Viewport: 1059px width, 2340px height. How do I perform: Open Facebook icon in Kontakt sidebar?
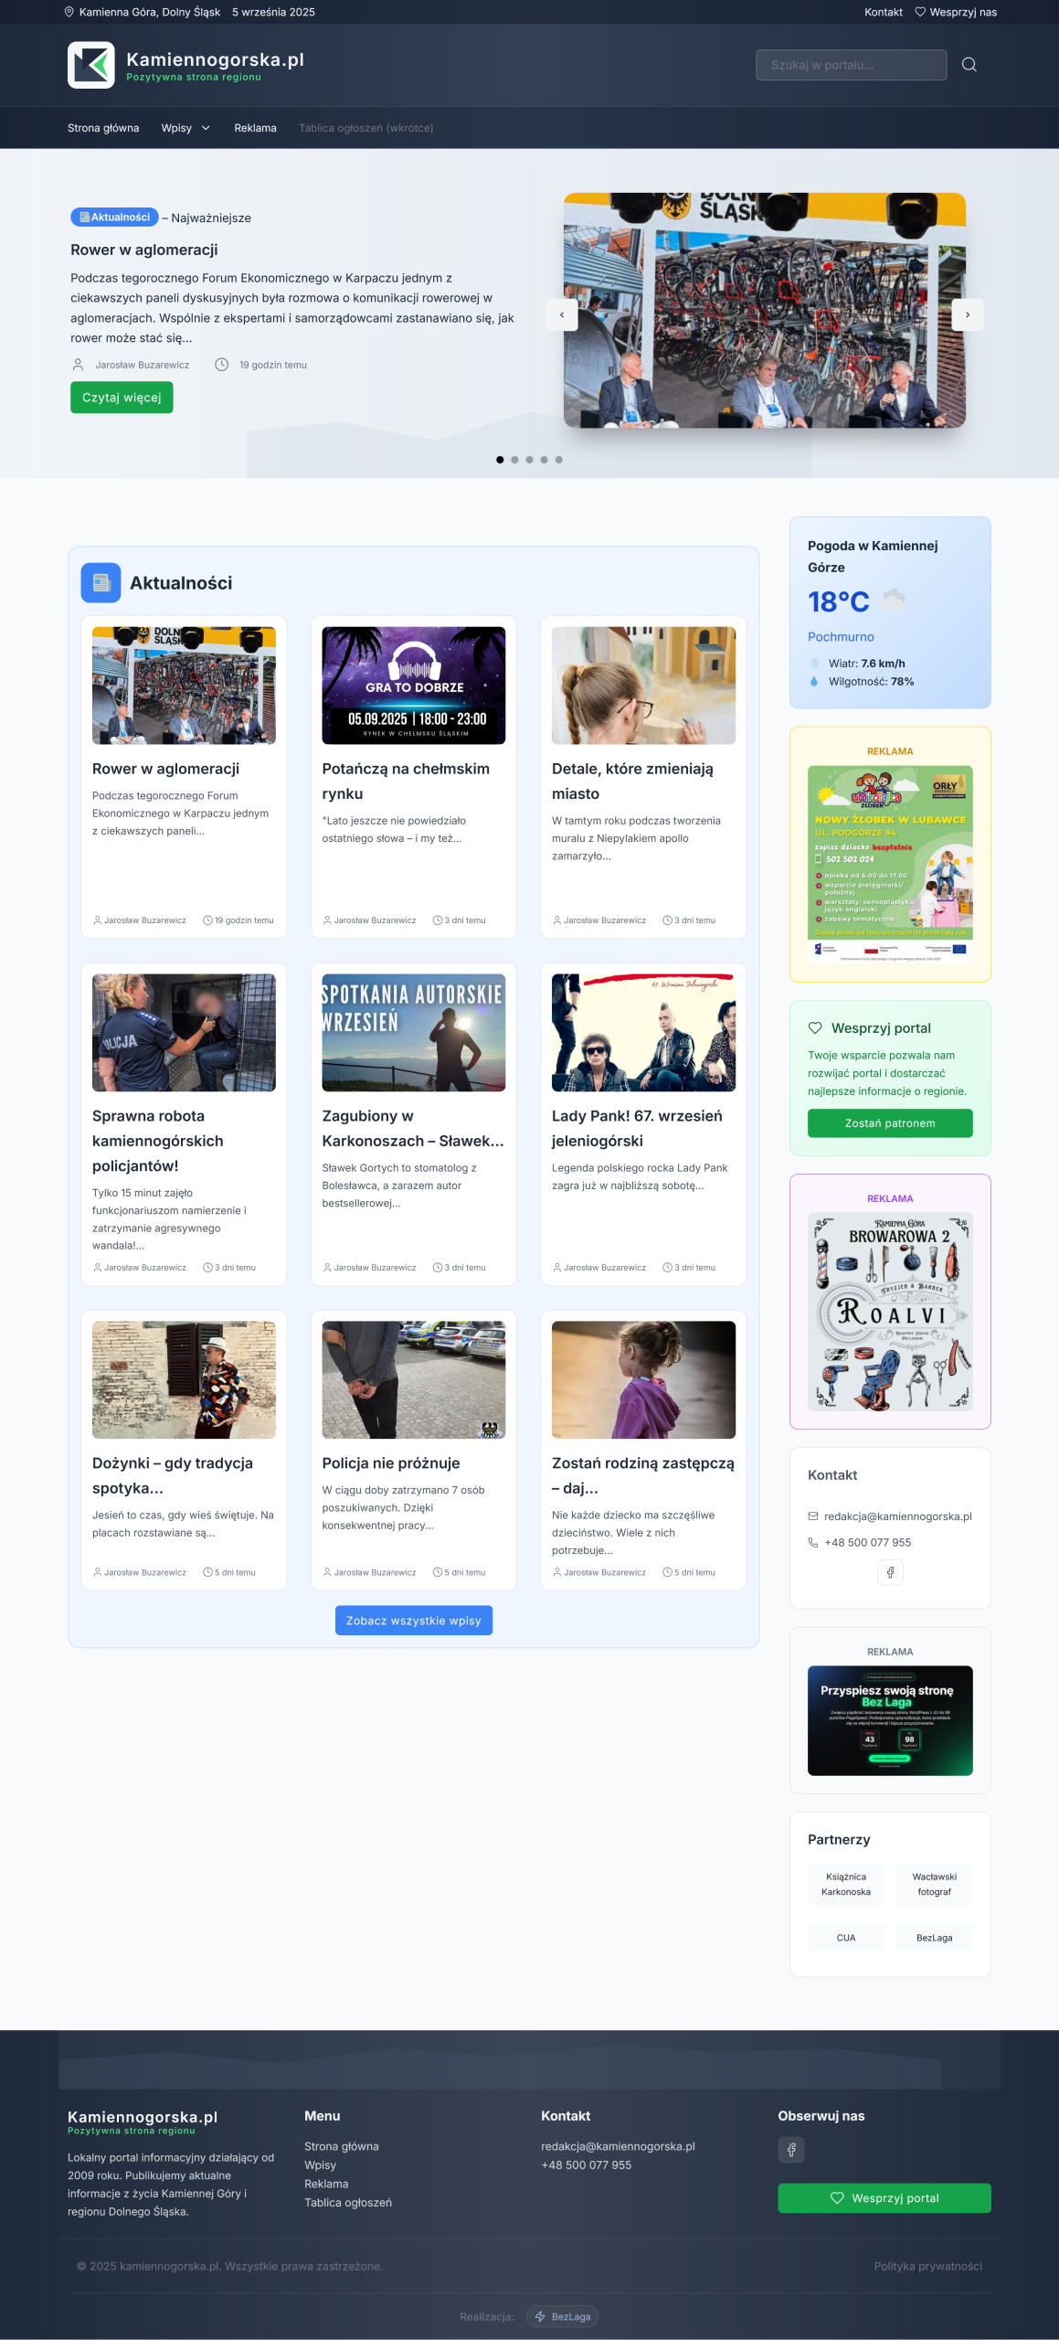(890, 1572)
